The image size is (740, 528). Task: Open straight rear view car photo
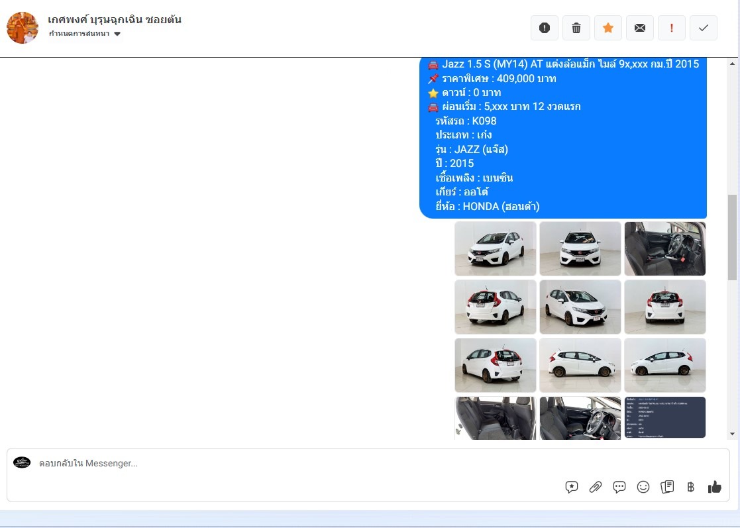click(x=665, y=307)
